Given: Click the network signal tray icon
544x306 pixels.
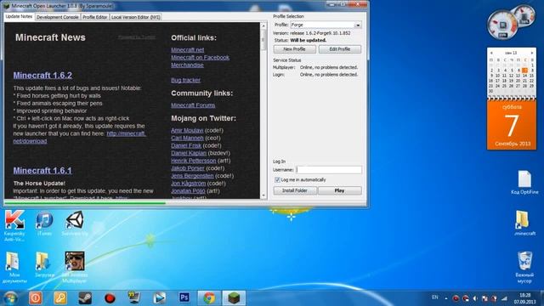Looking at the screenshot, I should [504, 298].
